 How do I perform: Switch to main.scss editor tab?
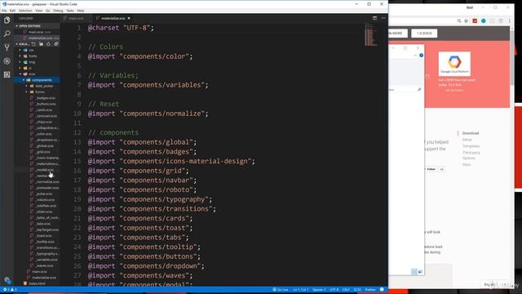[x=76, y=18]
